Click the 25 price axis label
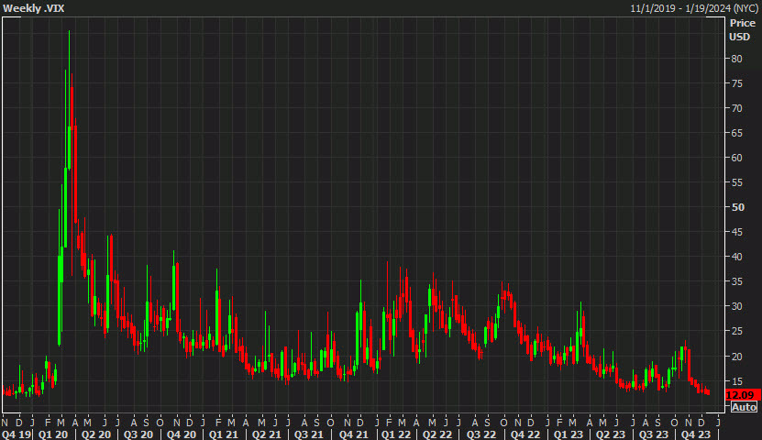 pyautogui.click(x=736, y=331)
